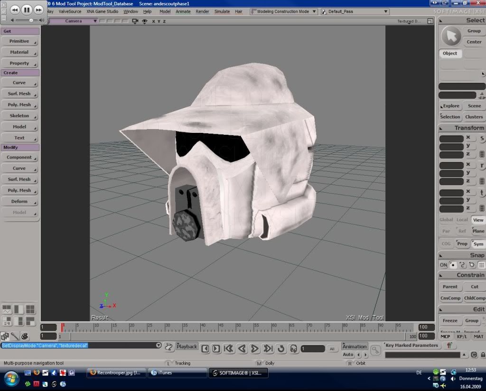
Task: Fast forward in the media player overlay
Action: (x=38, y=10)
